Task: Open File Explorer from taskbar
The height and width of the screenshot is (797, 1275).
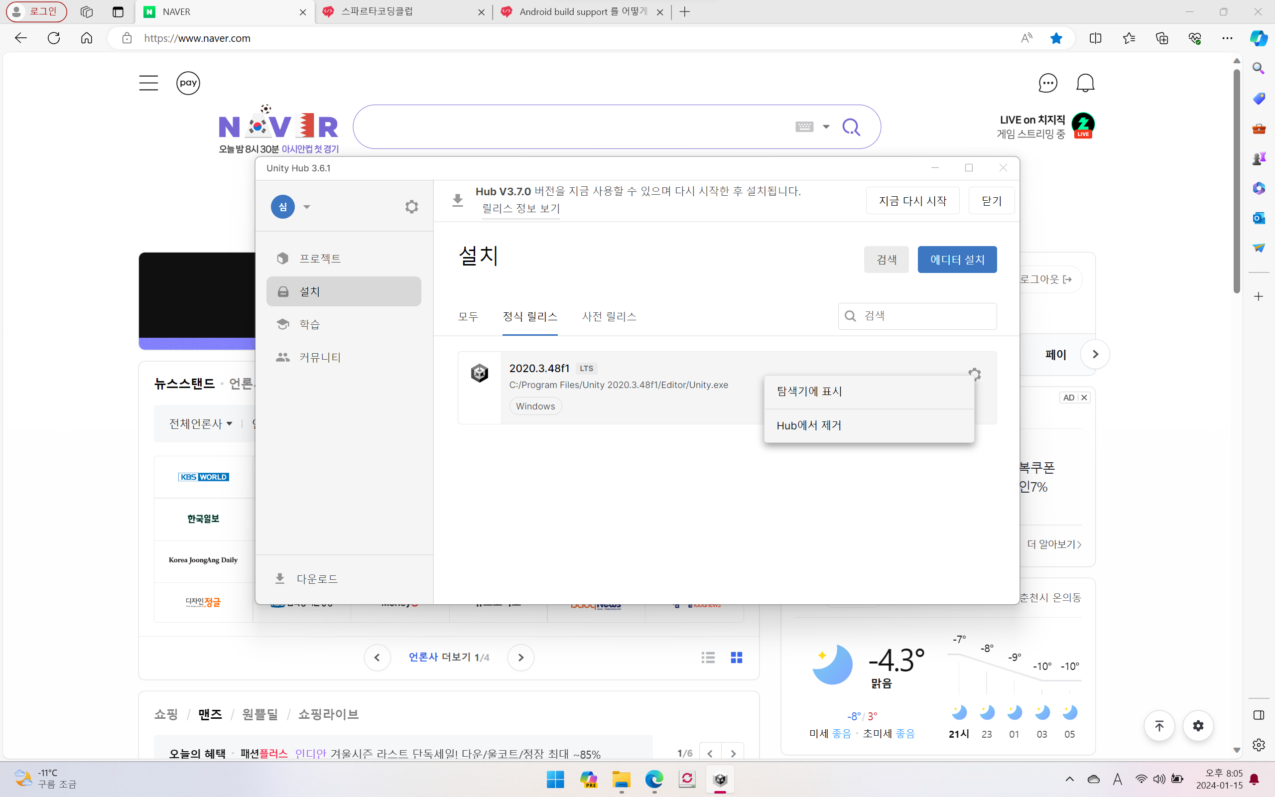Action: pos(621,779)
